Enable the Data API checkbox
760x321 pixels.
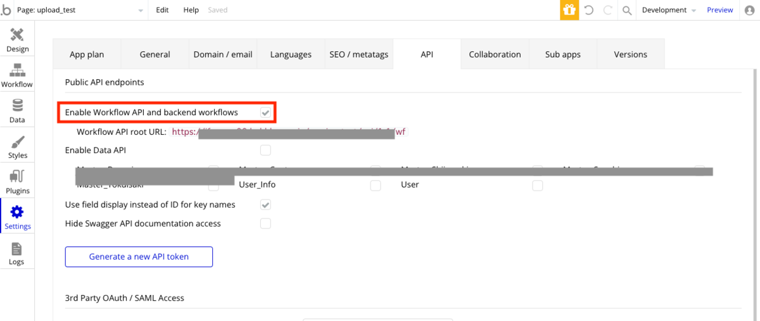(265, 150)
